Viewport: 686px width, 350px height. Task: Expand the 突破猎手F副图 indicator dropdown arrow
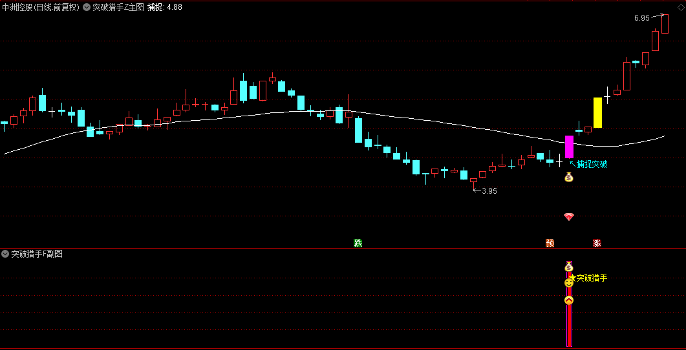[5, 254]
